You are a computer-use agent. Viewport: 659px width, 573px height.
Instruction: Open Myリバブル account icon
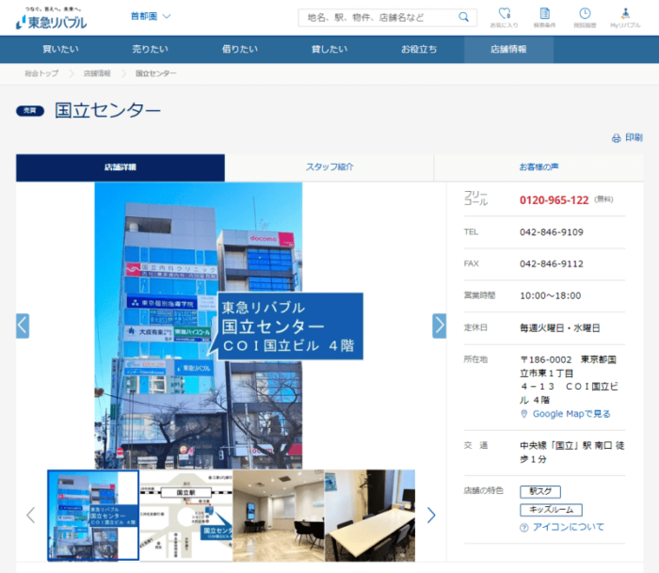[x=625, y=18]
